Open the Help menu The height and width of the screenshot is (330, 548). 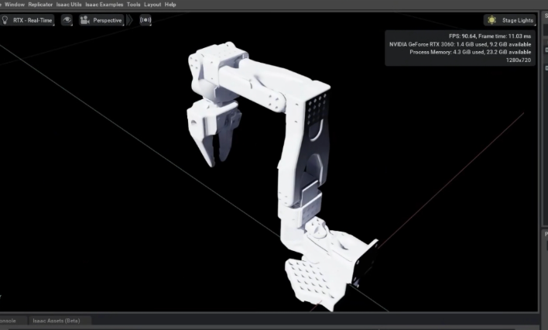point(170,5)
